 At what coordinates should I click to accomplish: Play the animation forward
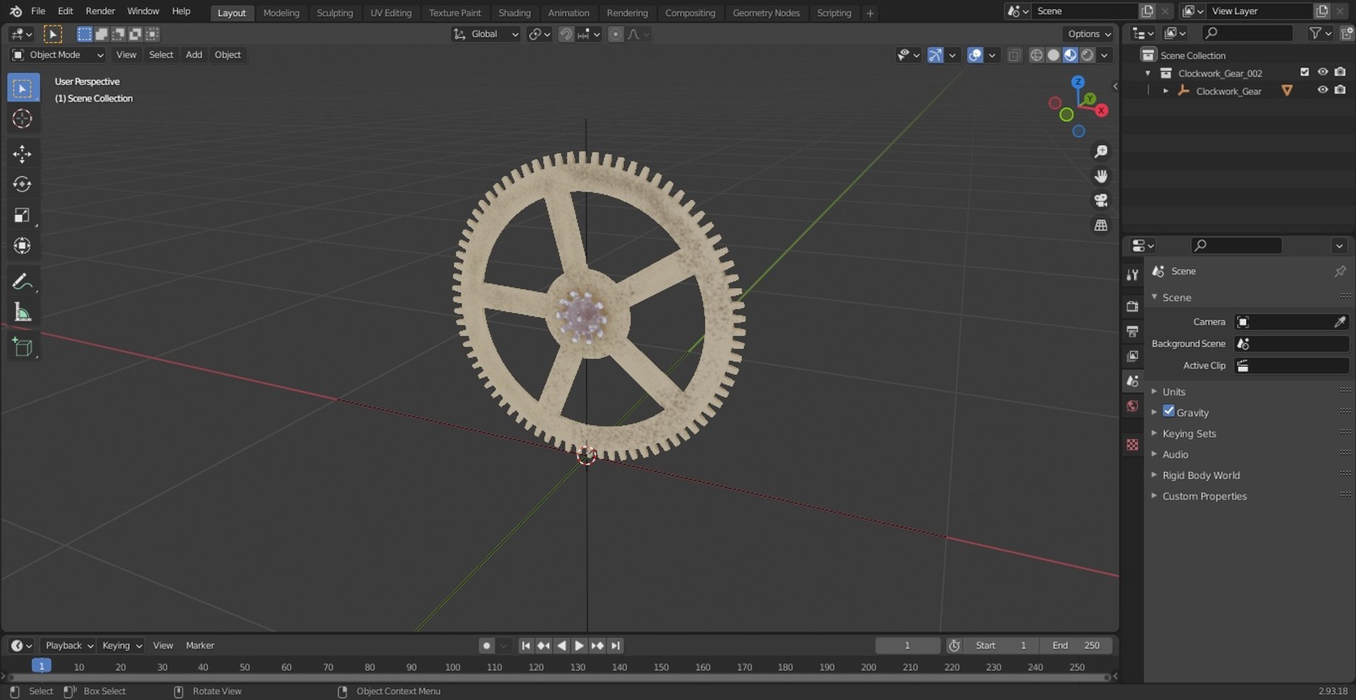579,646
